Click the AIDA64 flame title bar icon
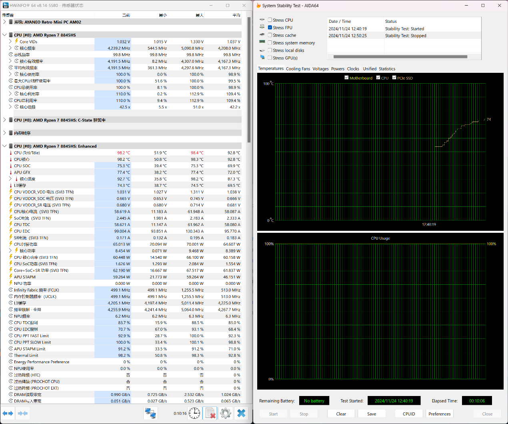This screenshot has width=508, height=424. pos(258,6)
